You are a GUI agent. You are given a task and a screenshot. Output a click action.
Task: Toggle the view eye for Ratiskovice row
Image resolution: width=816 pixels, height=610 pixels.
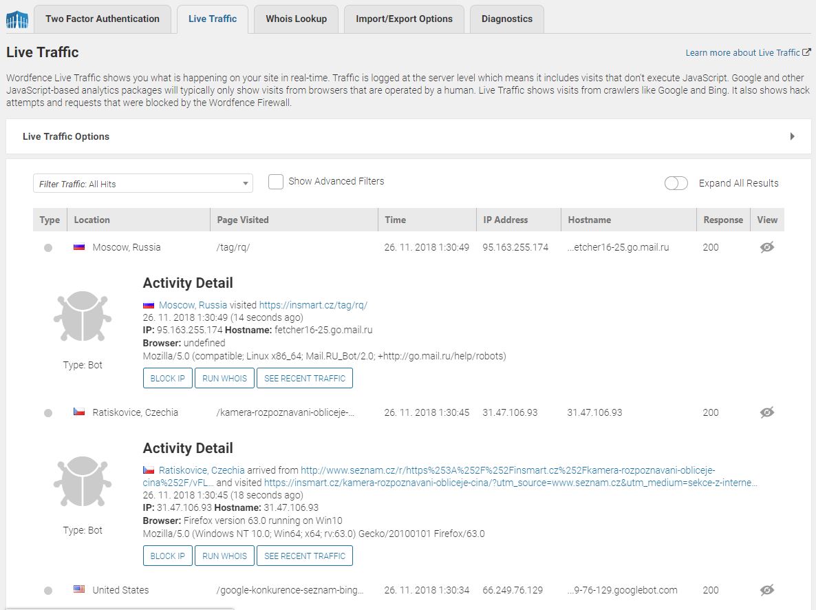tap(767, 412)
